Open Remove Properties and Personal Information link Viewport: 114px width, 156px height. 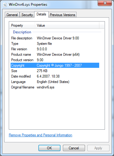tap(41, 135)
